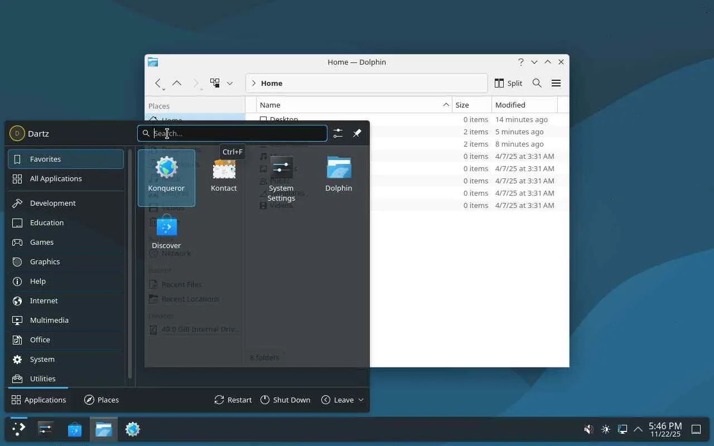Click the "8 minutes ago" modified entry
Viewport: 714px width, 446px height.
(x=519, y=144)
